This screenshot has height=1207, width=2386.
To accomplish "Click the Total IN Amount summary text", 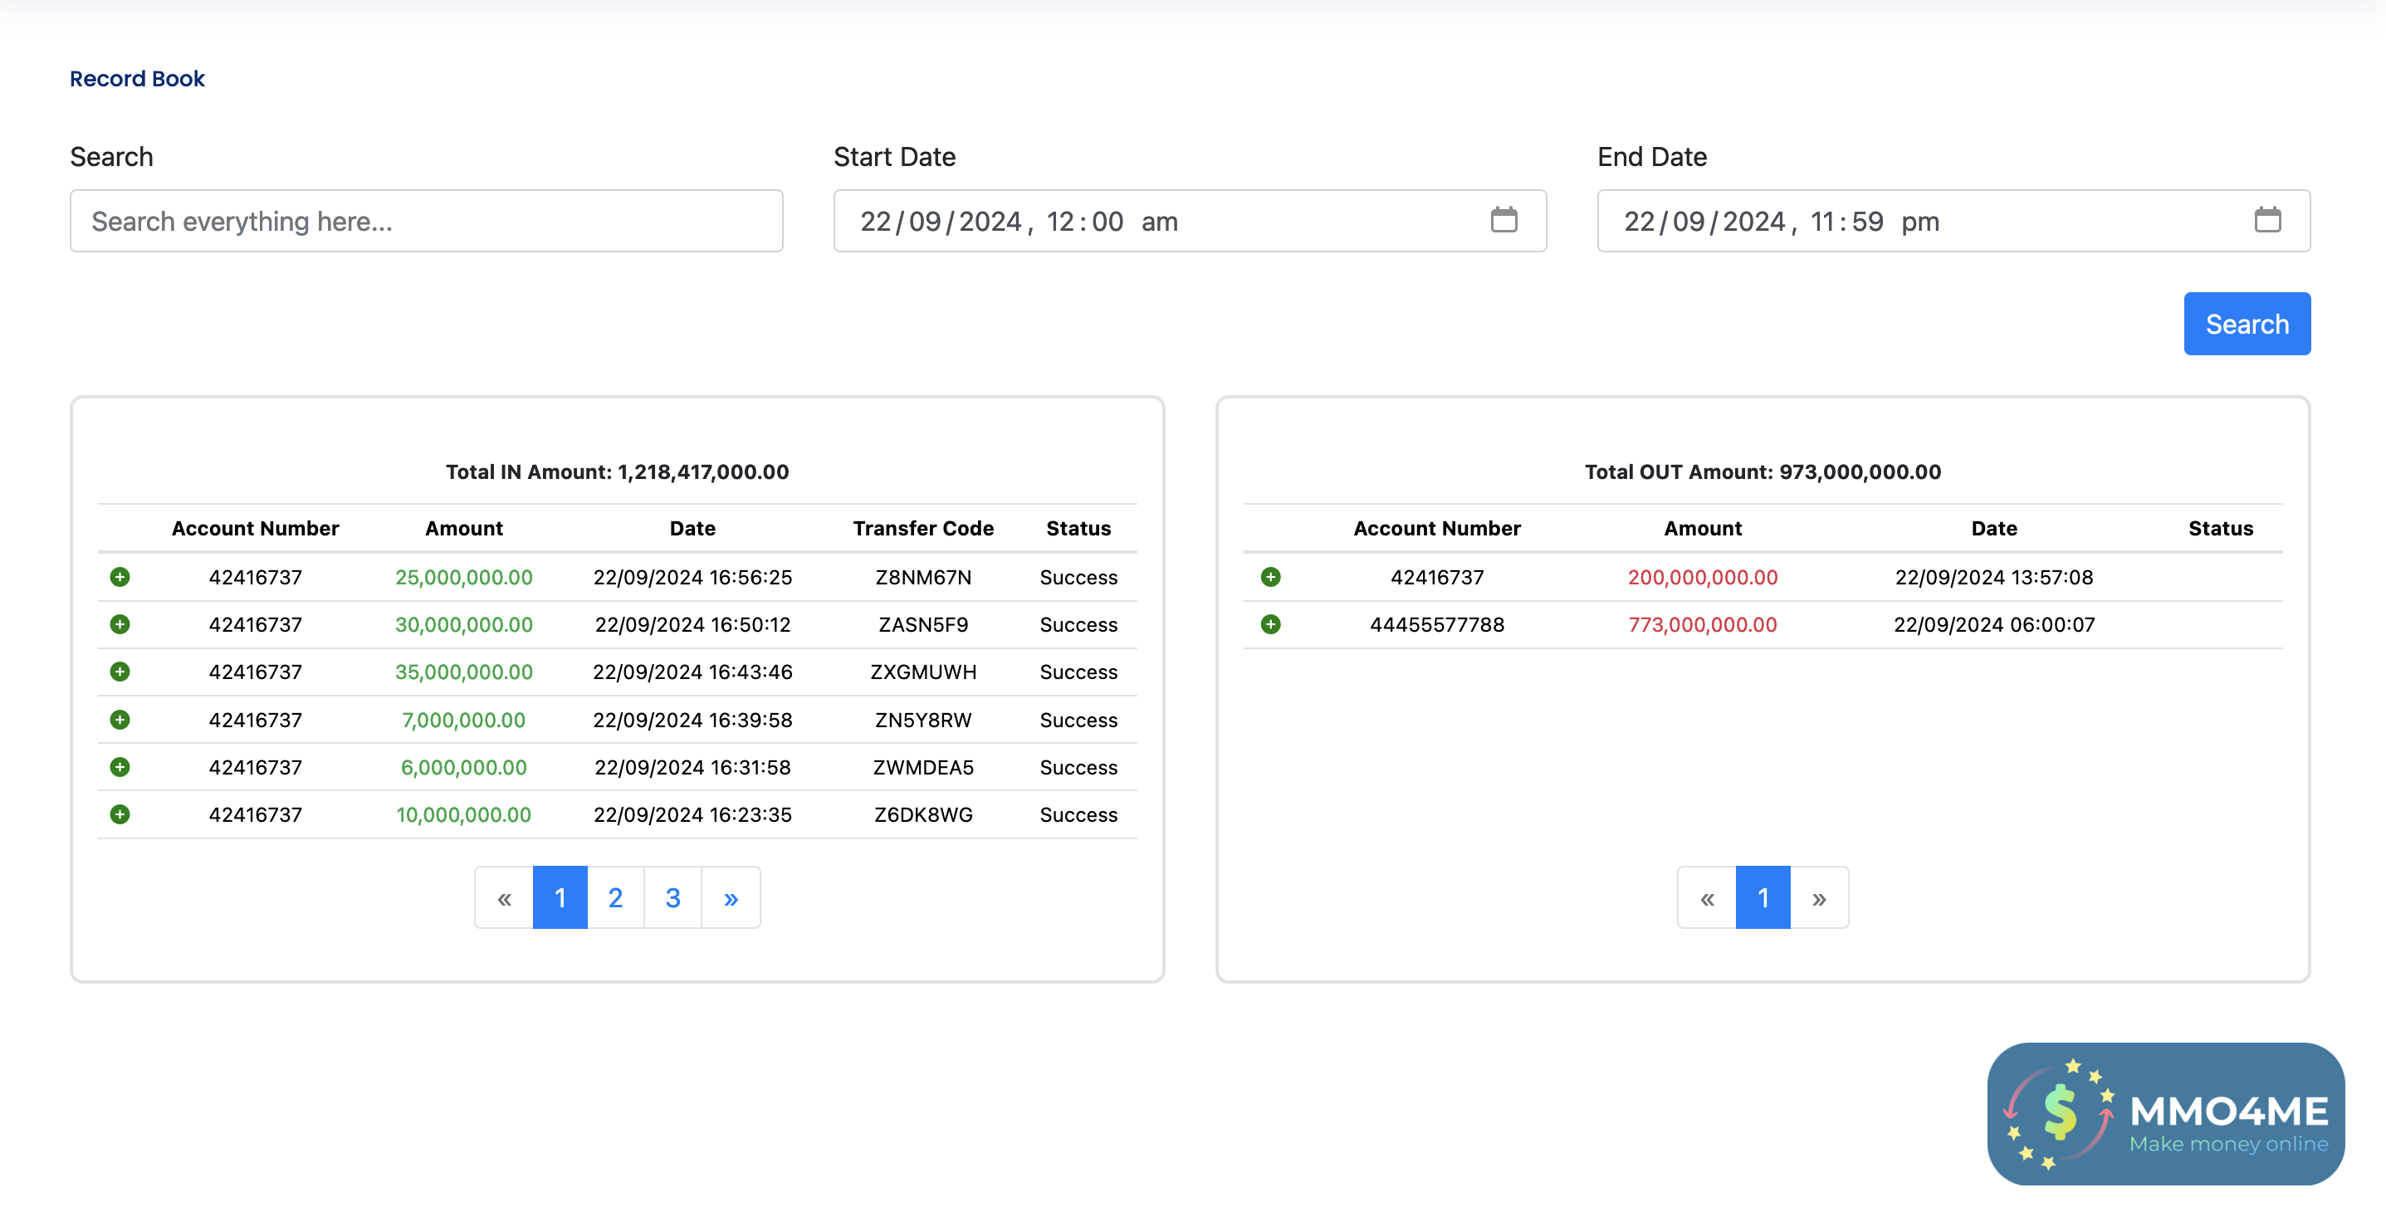I will 617,472.
